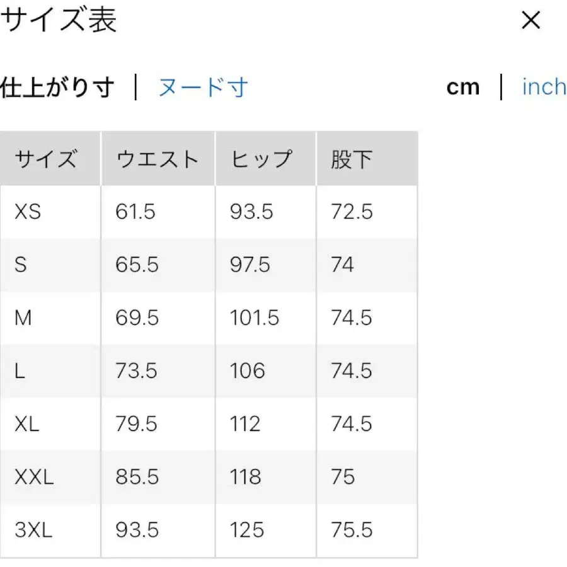Click the 股下 column header
Viewport: 567px width, 567px height.
point(350,158)
